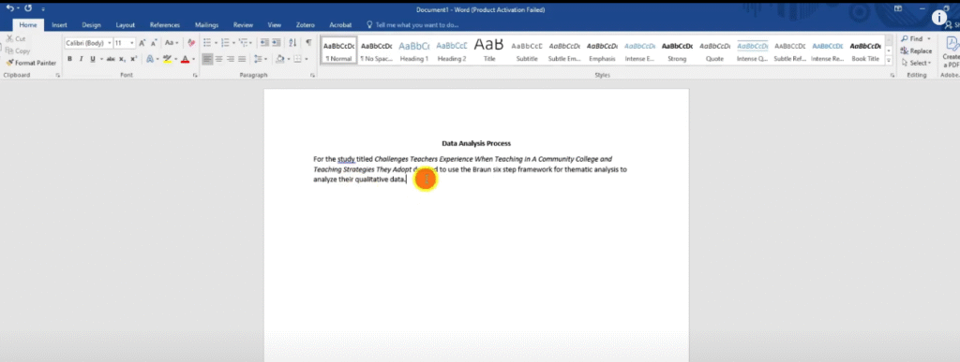Viewport: 960px width, 362px height.
Task: Apply the Title style
Action: [489, 51]
